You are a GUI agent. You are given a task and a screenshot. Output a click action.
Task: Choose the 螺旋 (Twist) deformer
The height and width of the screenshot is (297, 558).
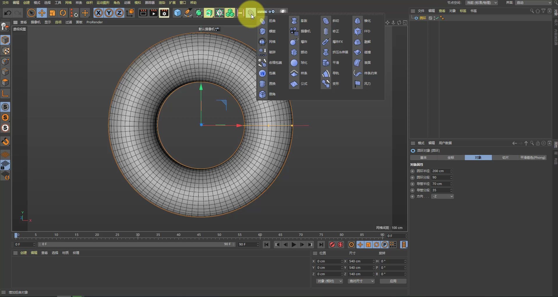pos(262,31)
